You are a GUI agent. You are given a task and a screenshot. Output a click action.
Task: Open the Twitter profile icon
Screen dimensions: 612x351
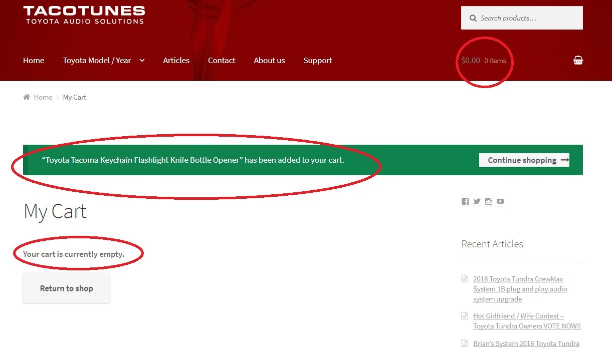tap(477, 201)
